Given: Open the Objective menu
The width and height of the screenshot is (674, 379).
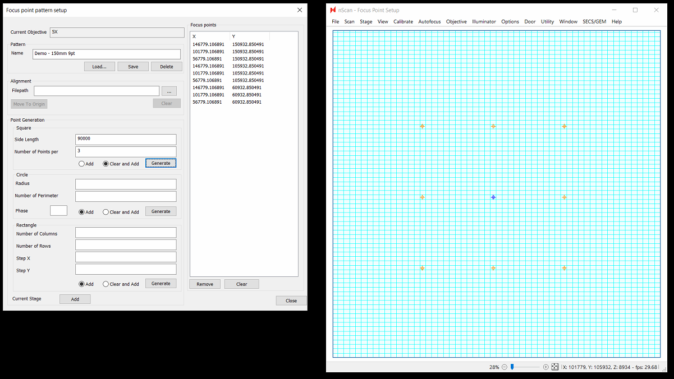Looking at the screenshot, I should pos(456,22).
